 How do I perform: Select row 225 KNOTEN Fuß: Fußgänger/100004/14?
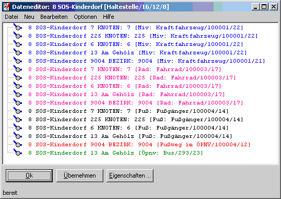[x=136, y=120]
